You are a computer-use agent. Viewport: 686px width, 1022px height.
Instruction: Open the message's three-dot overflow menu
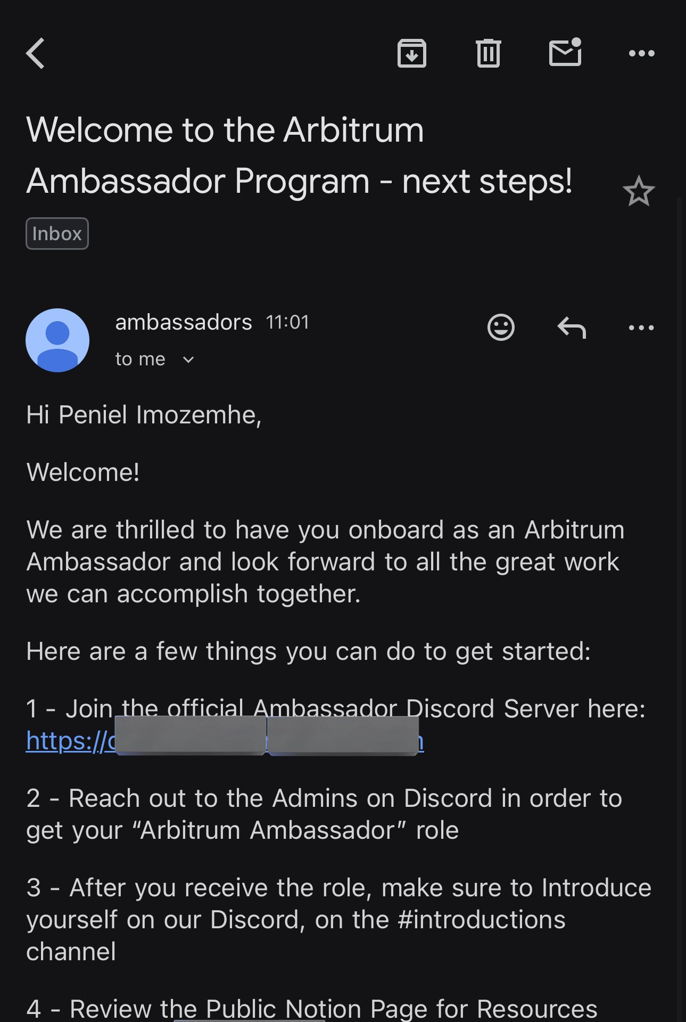pyautogui.click(x=641, y=328)
